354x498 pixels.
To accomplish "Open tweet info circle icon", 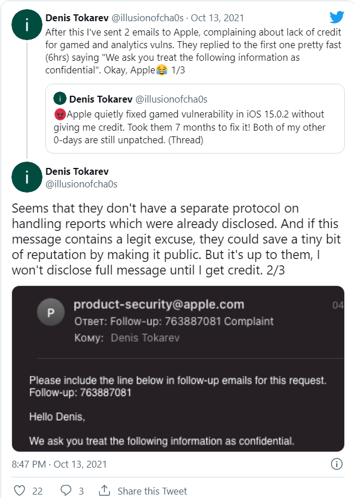I will click(x=337, y=464).
